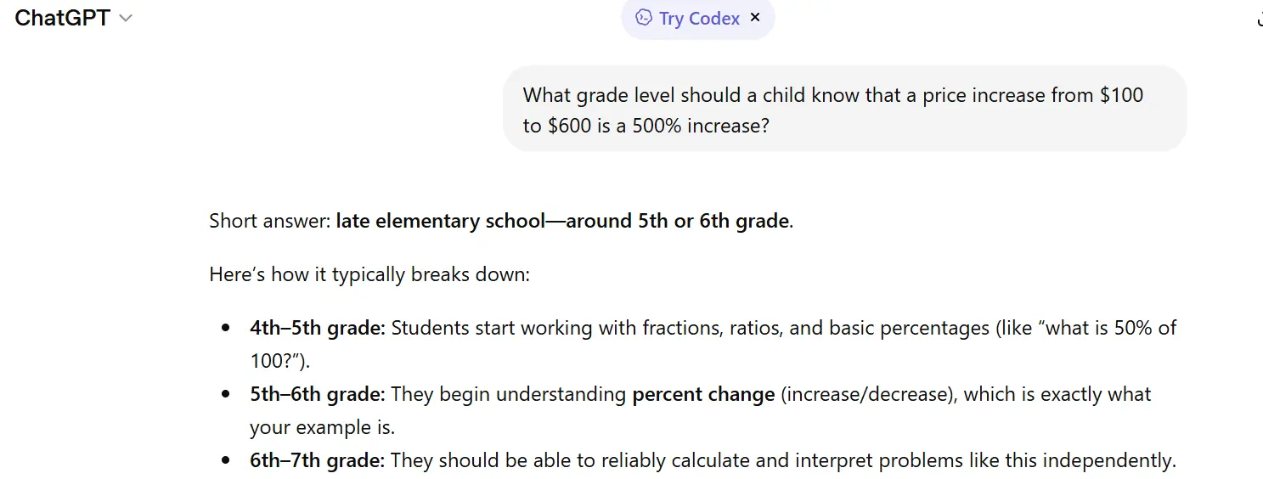Click the "Short answer:" label text

[270, 222]
